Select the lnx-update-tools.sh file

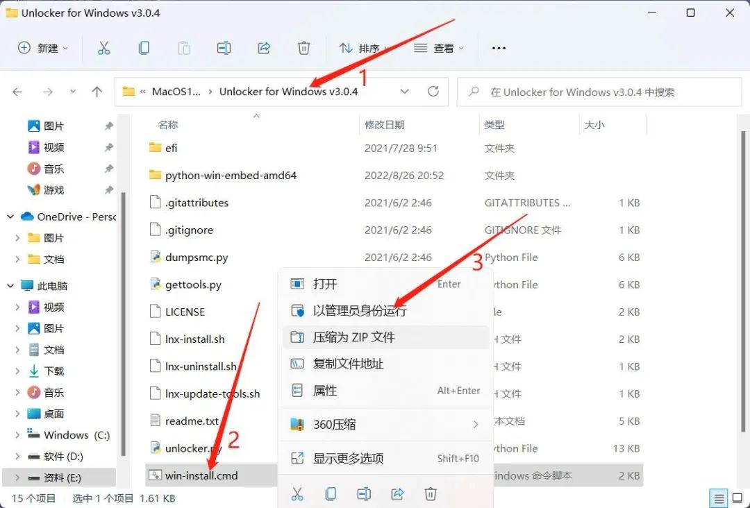tap(205, 393)
